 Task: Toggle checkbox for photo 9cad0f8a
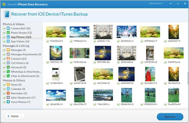click(x=165, y=104)
